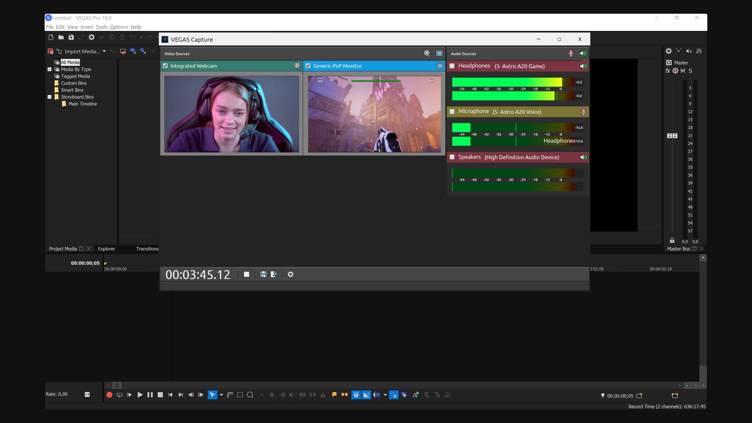The height and width of the screenshot is (423, 752).
Task: Open the Options menu
Action: (119, 27)
